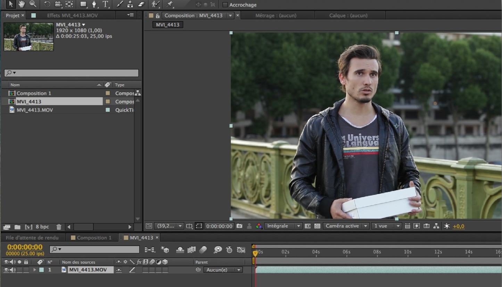Open the Intégrale resolution dropdown

point(283,226)
